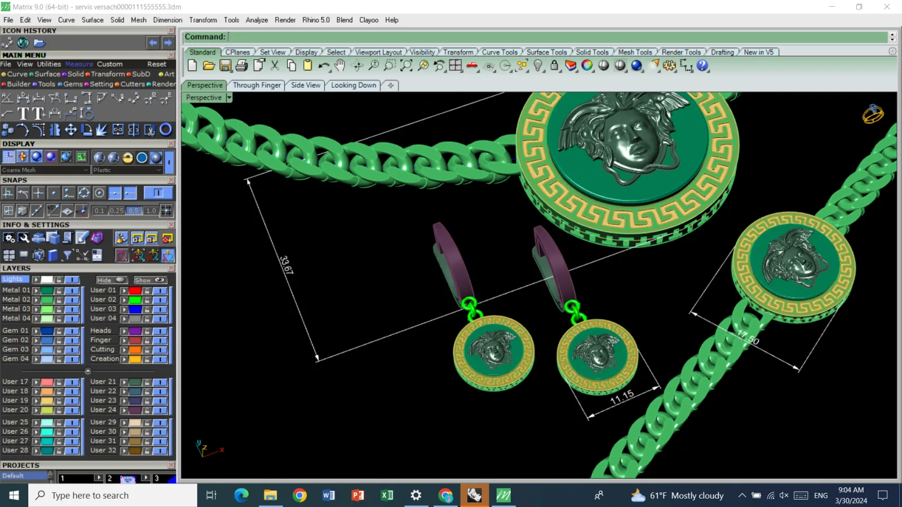Click the red car icon

472,65
